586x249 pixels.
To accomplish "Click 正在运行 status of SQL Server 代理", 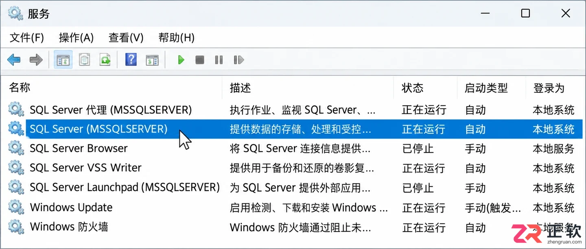I will 424,110.
